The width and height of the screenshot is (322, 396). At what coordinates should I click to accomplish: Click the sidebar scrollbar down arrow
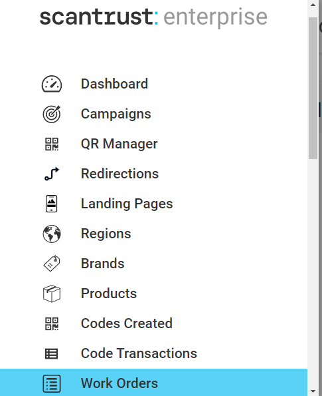(x=313, y=391)
